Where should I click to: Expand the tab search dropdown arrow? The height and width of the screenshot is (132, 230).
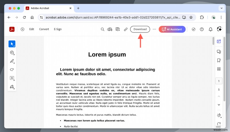point(221,8)
